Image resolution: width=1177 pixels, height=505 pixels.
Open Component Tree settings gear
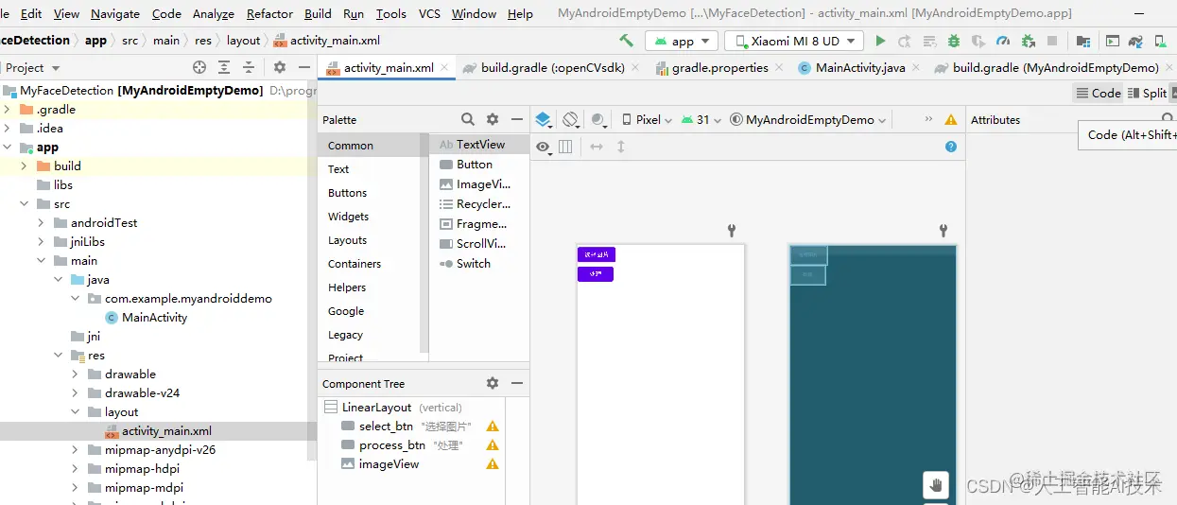coord(493,383)
